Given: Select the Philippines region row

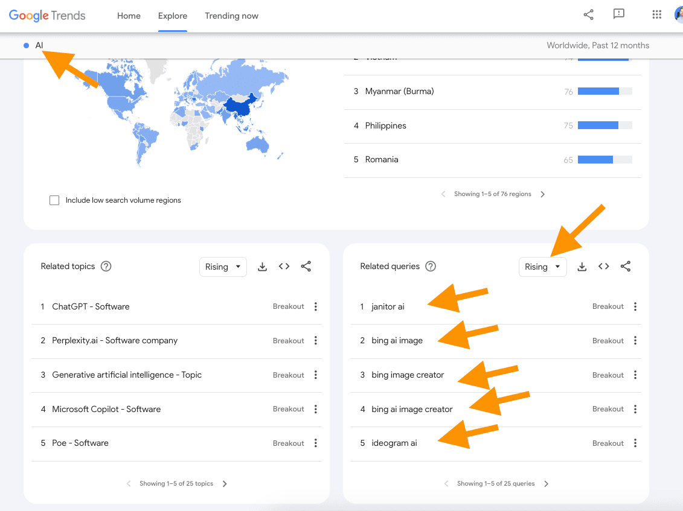Looking at the screenshot, I should (x=493, y=126).
